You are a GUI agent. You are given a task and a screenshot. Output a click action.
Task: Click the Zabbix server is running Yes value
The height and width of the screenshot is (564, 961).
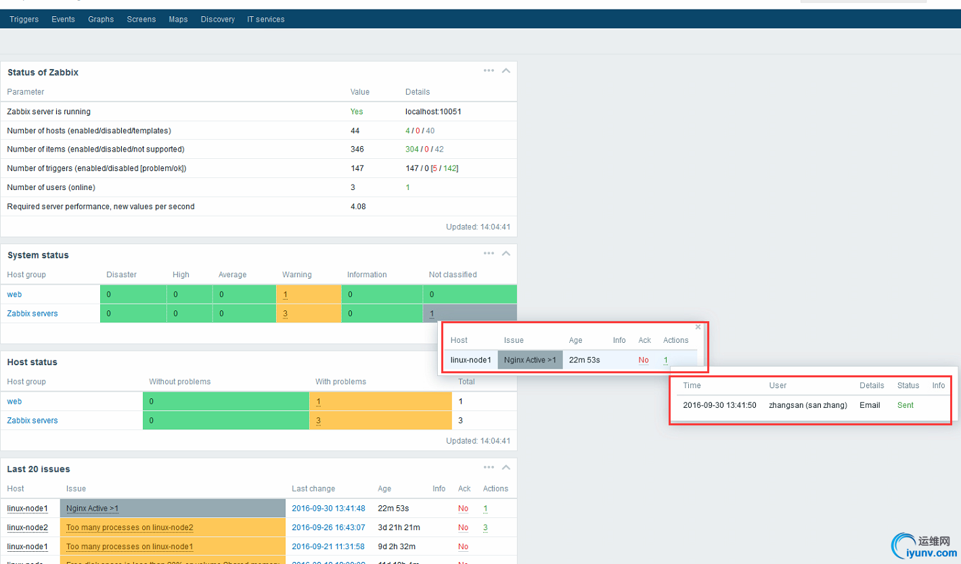357,112
